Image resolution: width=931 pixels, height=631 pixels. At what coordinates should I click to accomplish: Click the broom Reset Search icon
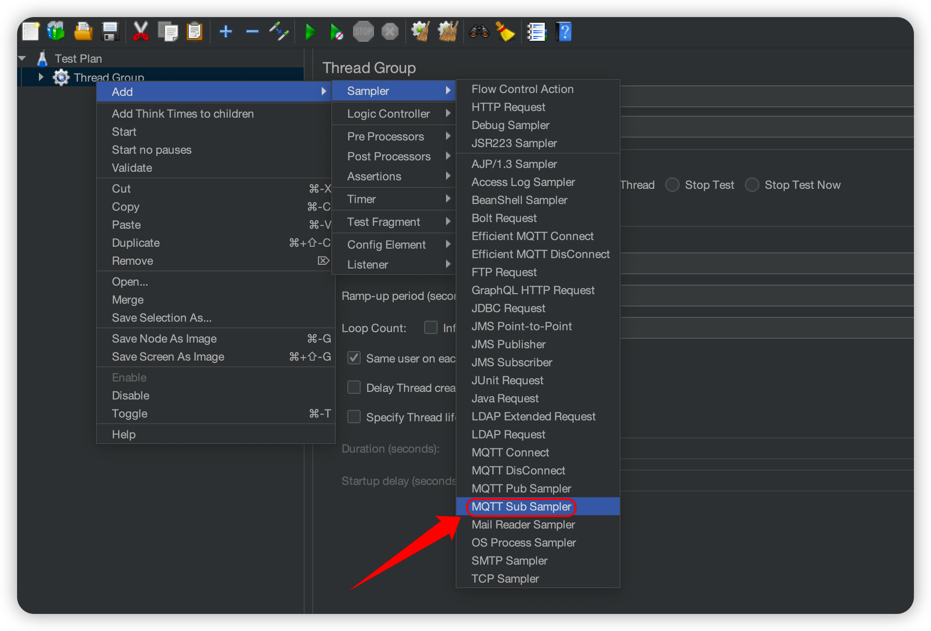[x=505, y=32]
